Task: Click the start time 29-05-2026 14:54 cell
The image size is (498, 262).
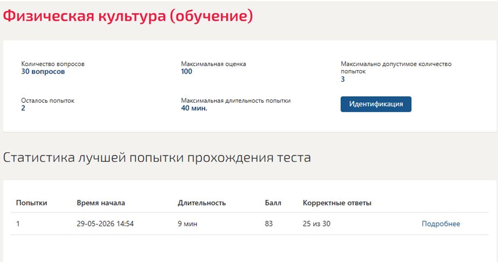Action: [105, 224]
